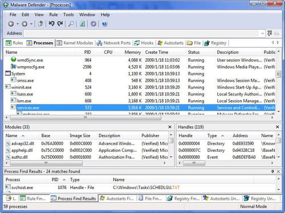Close the Process Find Results panel
This screenshot has height=213, width=285.
click(x=278, y=171)
